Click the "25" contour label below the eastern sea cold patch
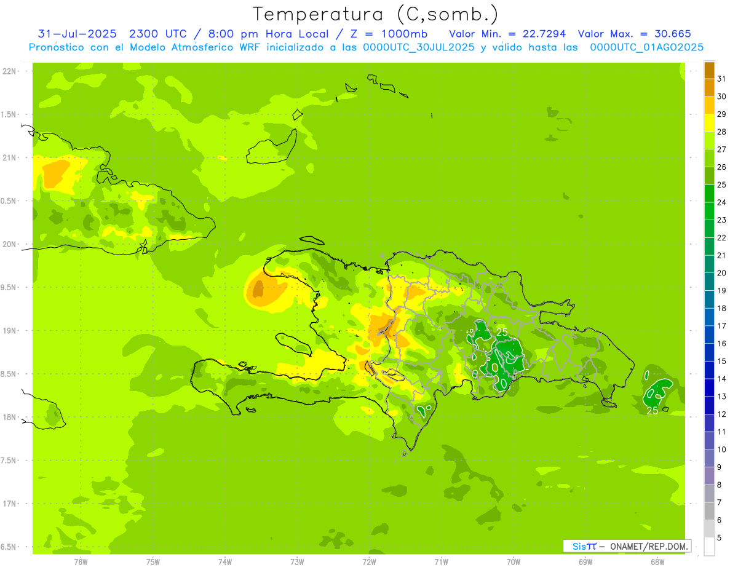Screen dimensions: 738x570 pos(652,410)
